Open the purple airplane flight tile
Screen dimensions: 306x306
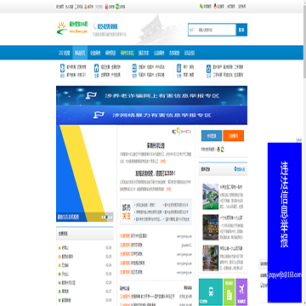241,292
